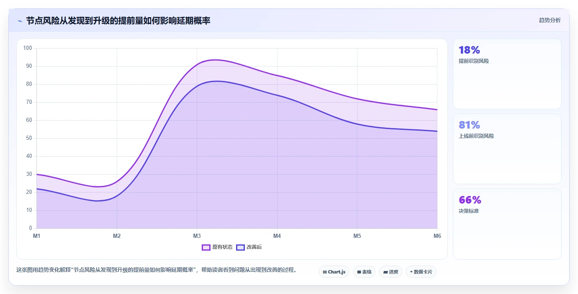Click the 趋势分析 label in header
Screen dimensions: 578x294
click(550, 20)
